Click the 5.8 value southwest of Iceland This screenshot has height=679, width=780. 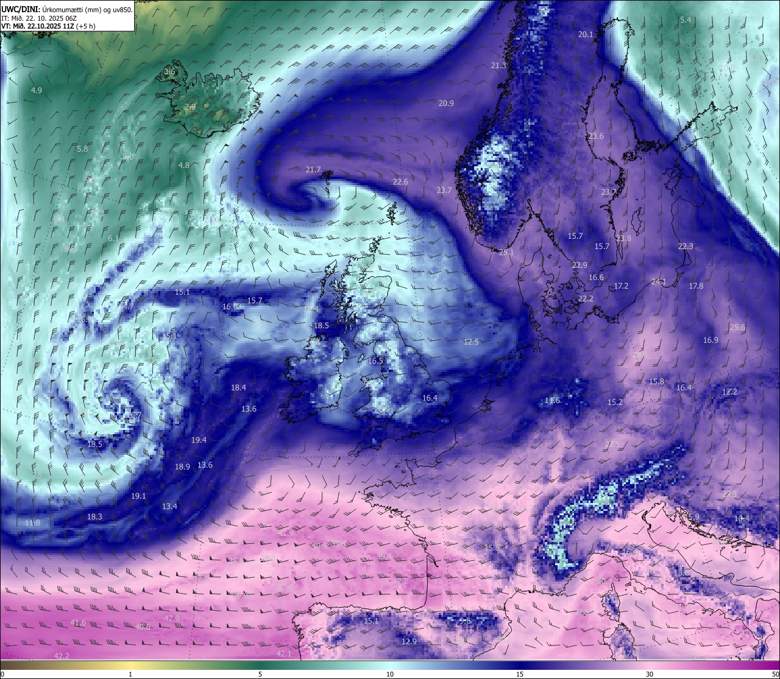pyautogui.click(x=82, y=149)
